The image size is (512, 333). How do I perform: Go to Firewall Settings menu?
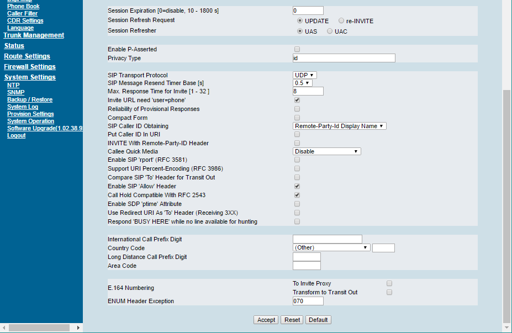point(30,67)
